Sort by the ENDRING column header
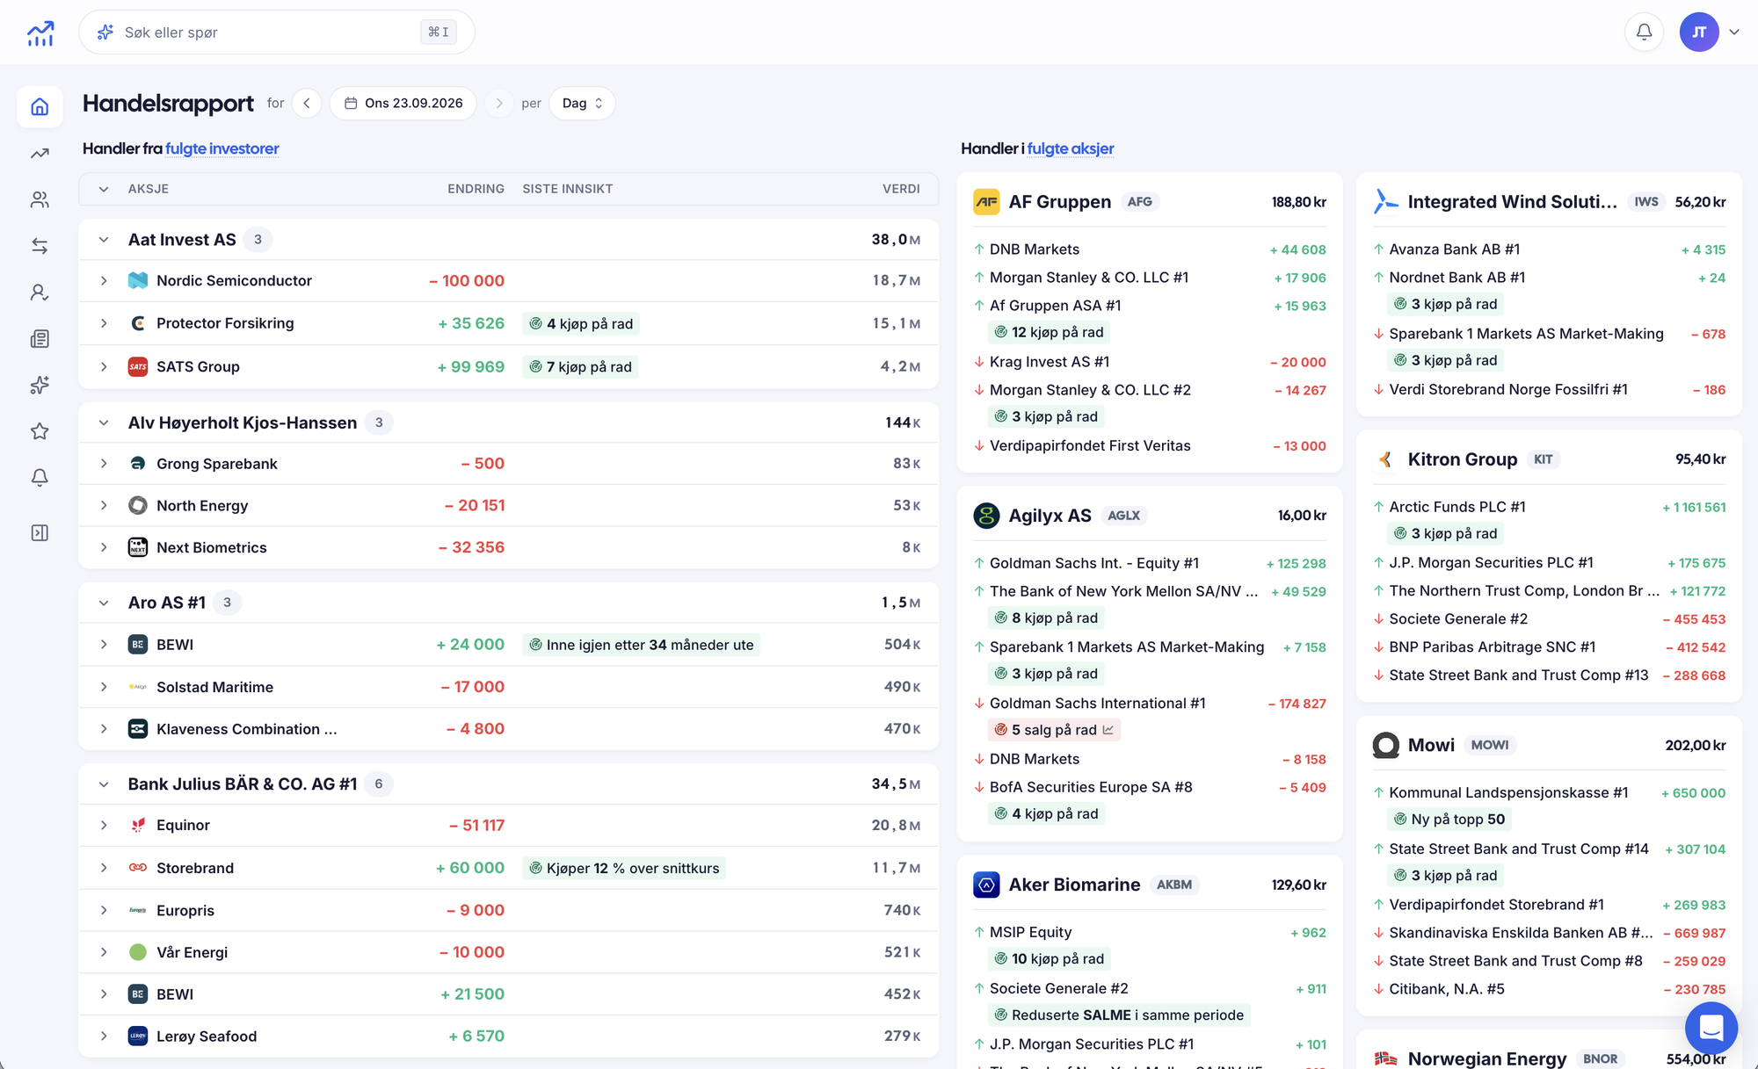The height and width of the screenshot is (1069, 1758). coord(476,189)
